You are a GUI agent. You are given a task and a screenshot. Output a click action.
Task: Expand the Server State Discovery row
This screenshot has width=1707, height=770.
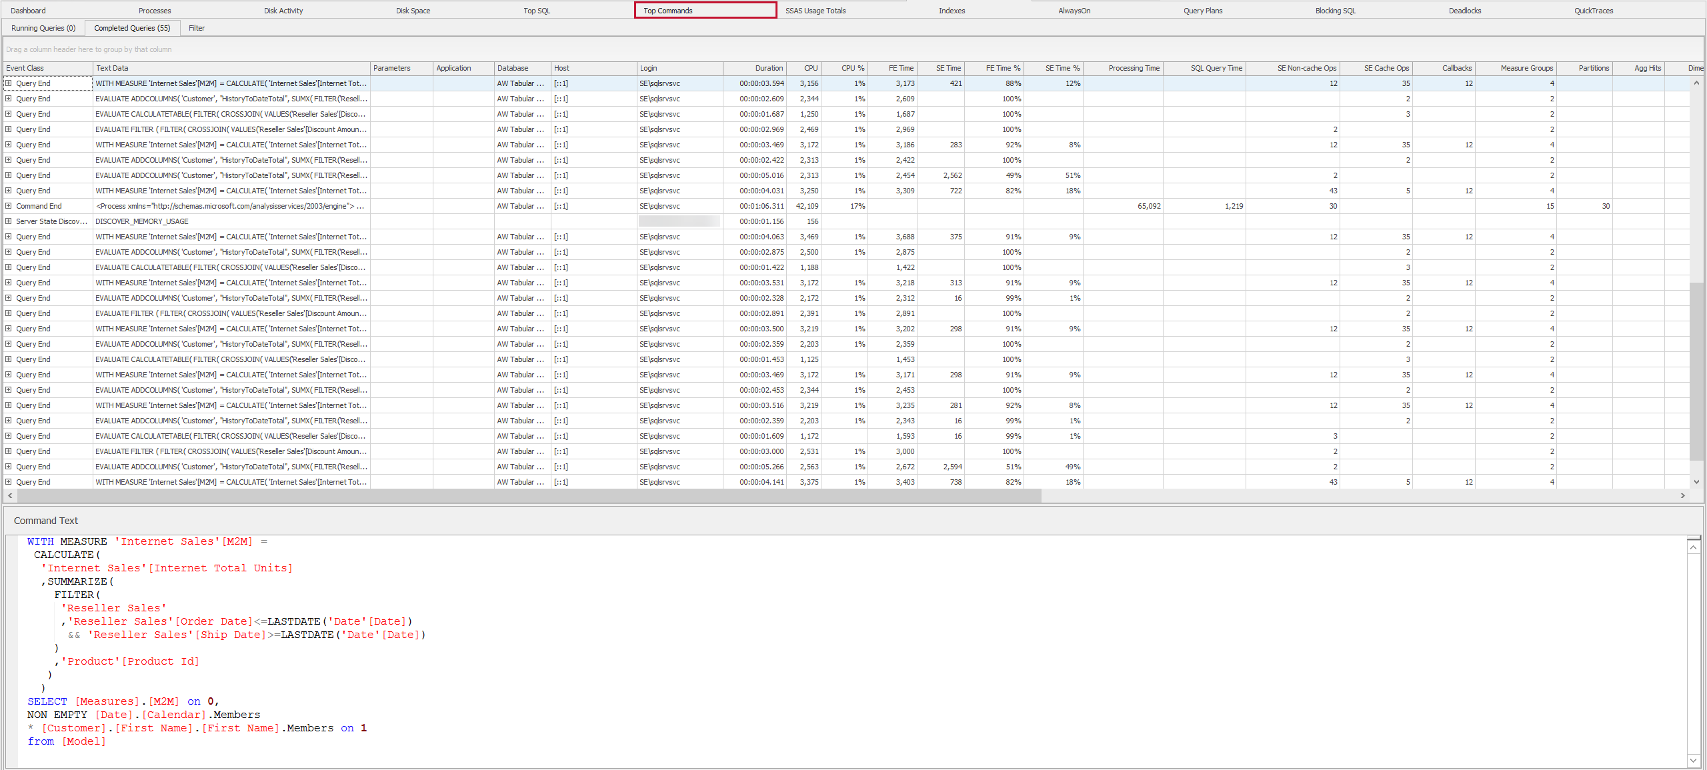coord(9,221)
